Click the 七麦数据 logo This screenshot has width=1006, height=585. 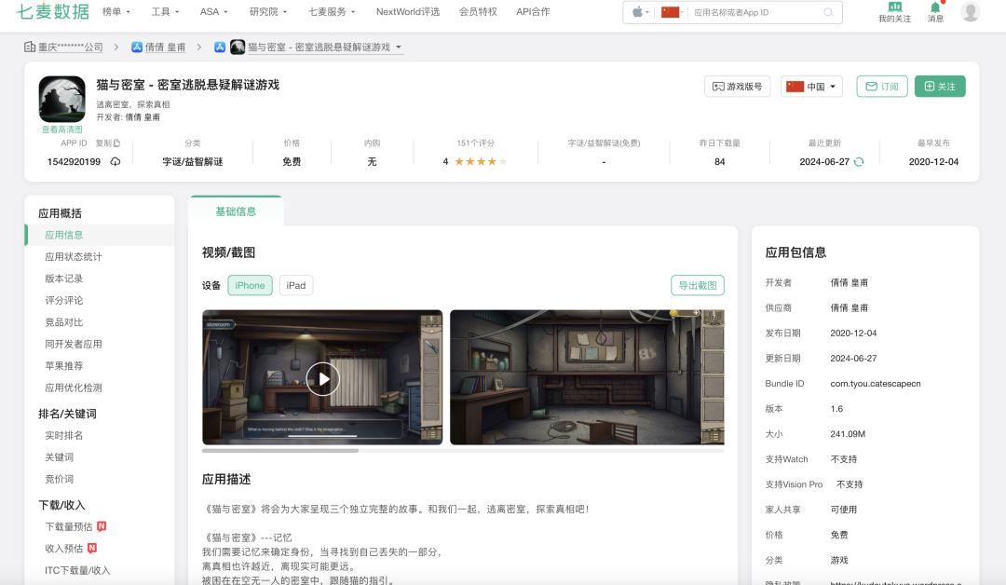tap(52, 11)
